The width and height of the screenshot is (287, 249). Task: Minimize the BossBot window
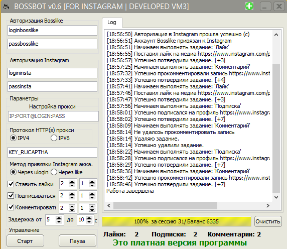[x=265, y=7]
